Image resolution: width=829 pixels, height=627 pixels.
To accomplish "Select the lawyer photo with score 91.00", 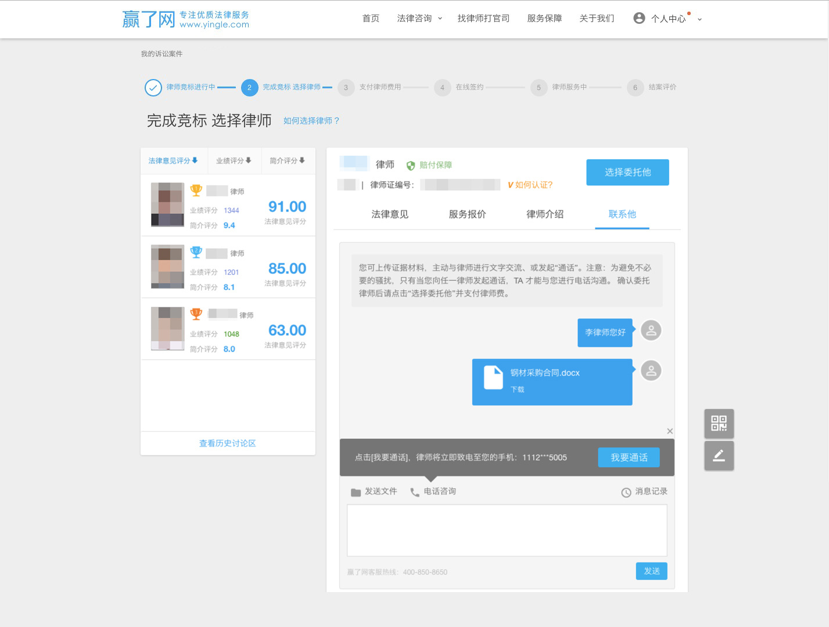I will tap(167, 205).
